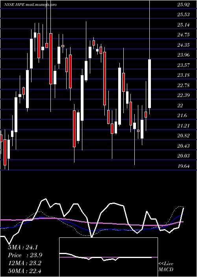Click the 50MA : 22.4 reading
Screen dimensions: 197x277
tap(24, 271)
